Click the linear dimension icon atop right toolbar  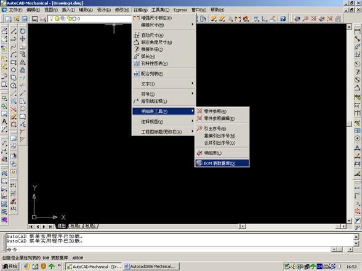tap(357, 31)
